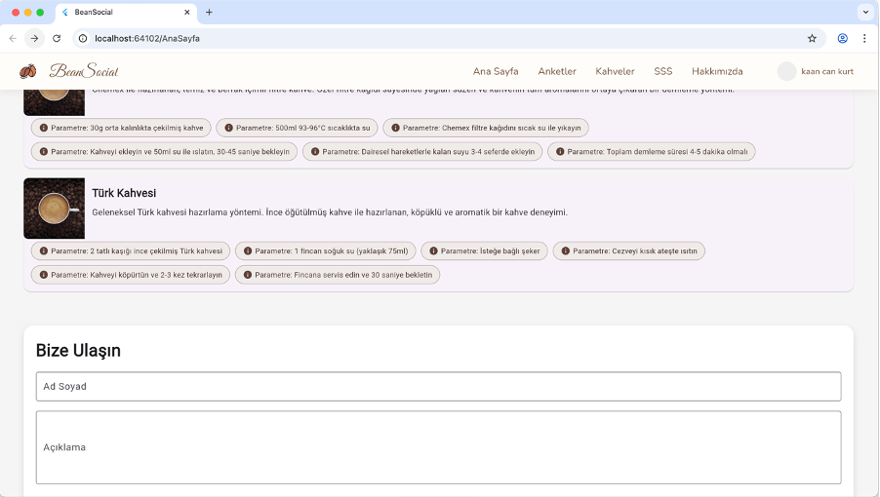Click the site info icon in address bar
880x497 pixels.
83,38
